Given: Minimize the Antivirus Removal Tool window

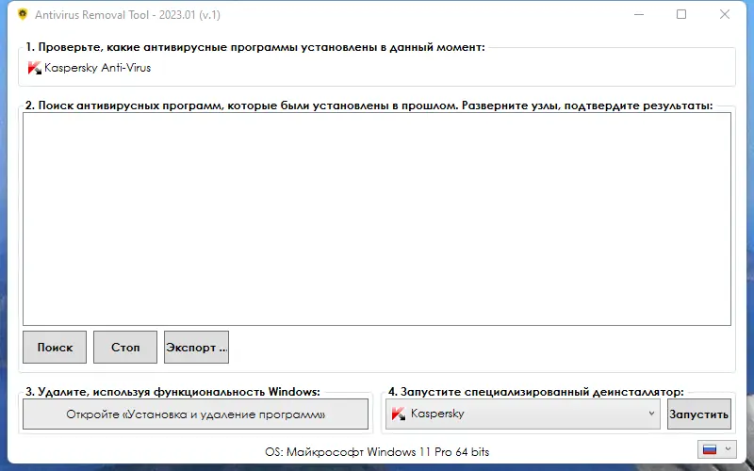Looking at the screenshot, I should click(639, 14).
